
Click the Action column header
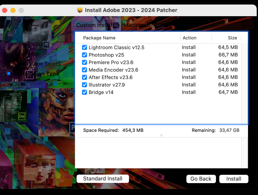click(189, 38)
